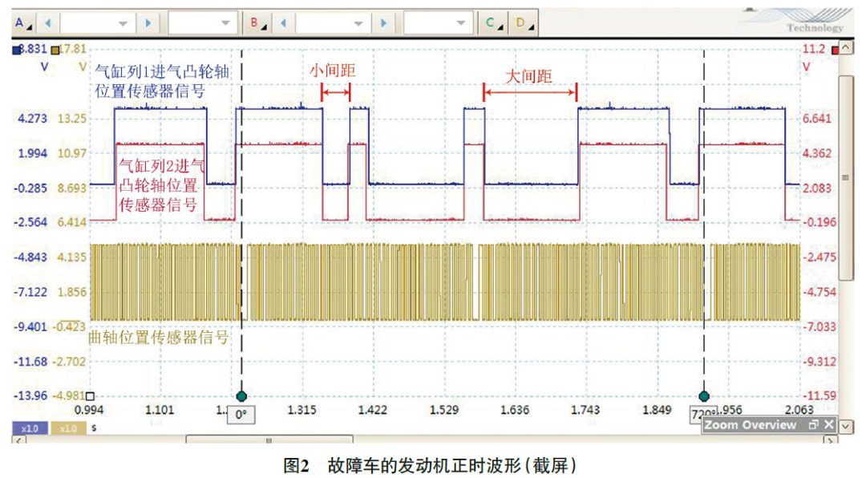Open Channel A input range dropdown
866x478 pixels.
pyautogui.click(x=97, y=23)
